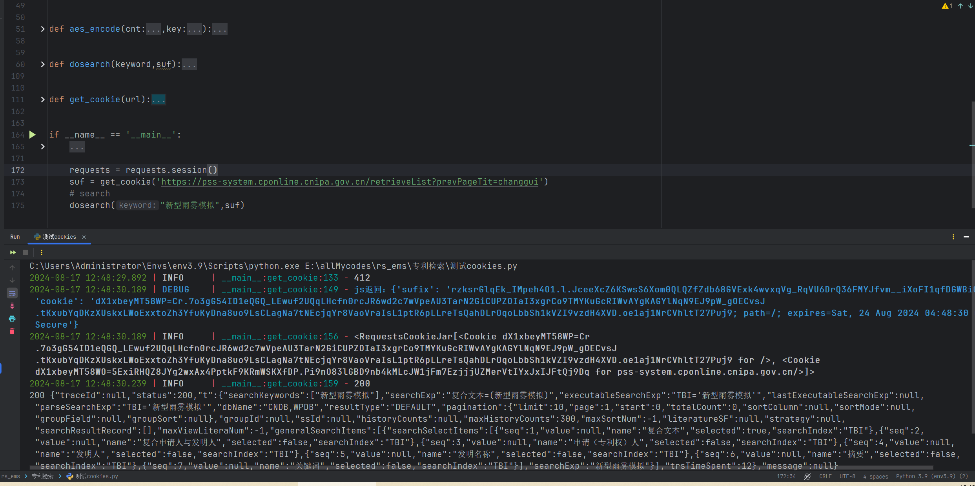Clear console with the trash icon
975x486 pixels.
point(12,332)
